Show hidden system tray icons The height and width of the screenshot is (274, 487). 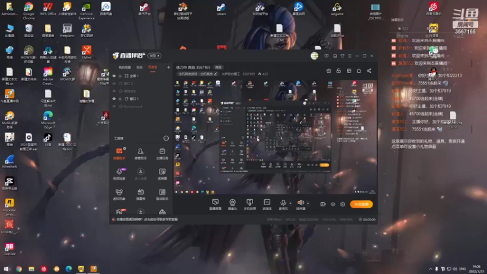[x=430, y=269]
